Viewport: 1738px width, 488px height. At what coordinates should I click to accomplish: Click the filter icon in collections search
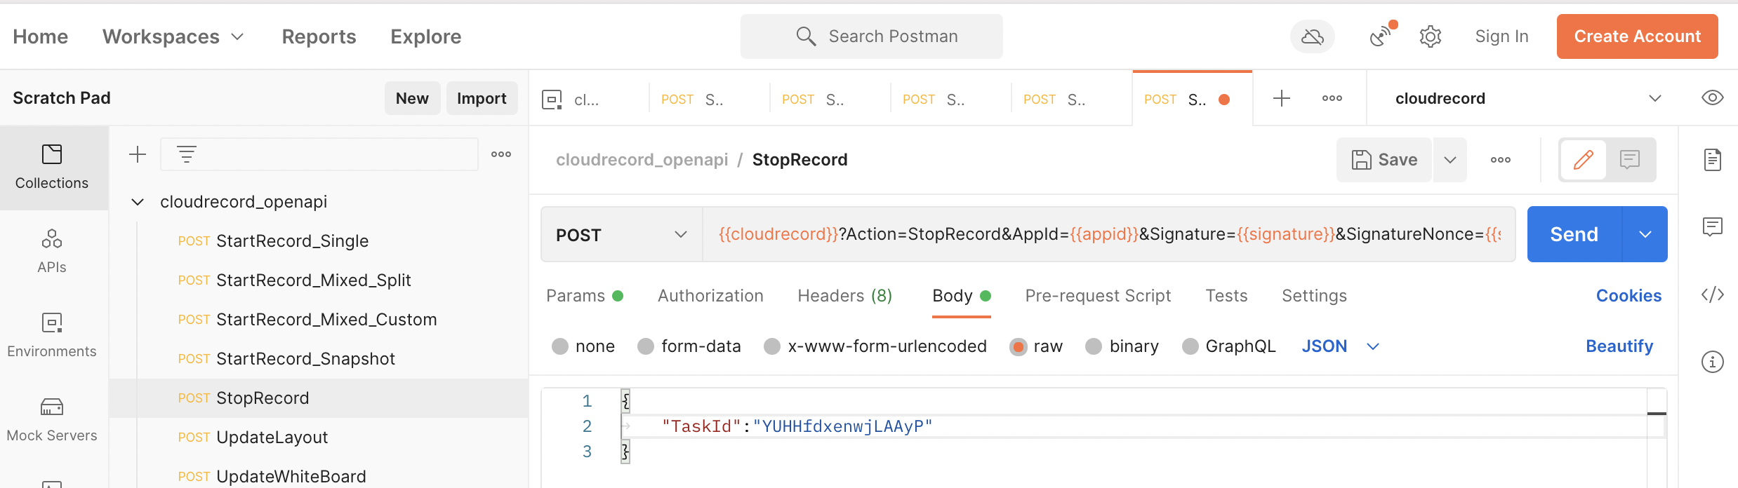186,154
